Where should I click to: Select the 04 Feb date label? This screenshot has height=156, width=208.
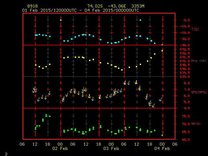162,149
